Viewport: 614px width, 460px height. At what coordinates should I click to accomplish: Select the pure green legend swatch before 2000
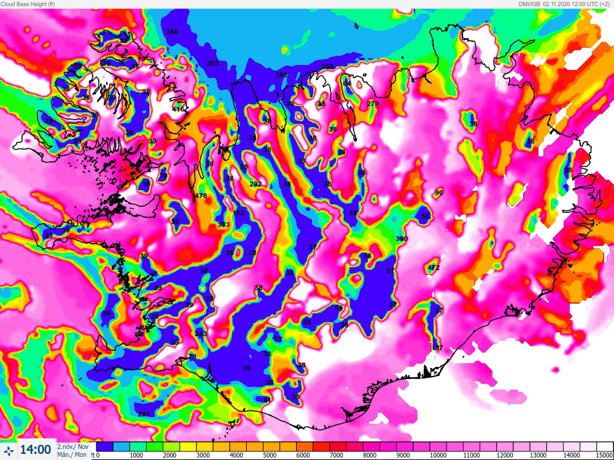coord(154,447)
